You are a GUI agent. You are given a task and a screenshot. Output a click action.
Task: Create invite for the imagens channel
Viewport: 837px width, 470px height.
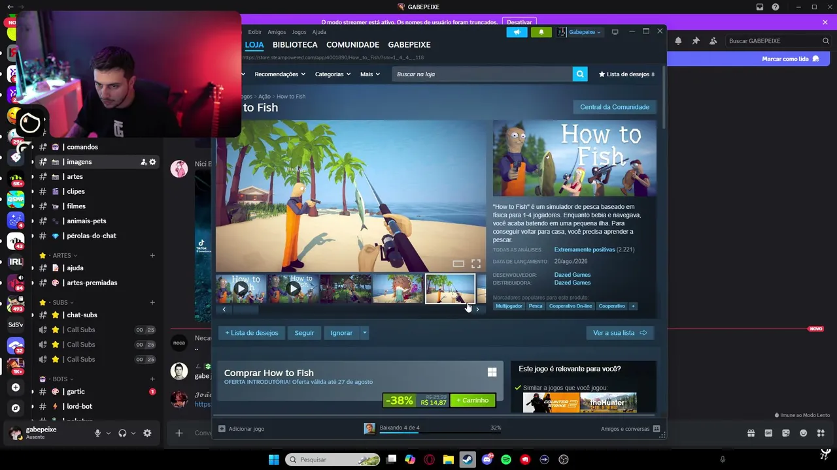pyautogui.click(x=144, y=162)
